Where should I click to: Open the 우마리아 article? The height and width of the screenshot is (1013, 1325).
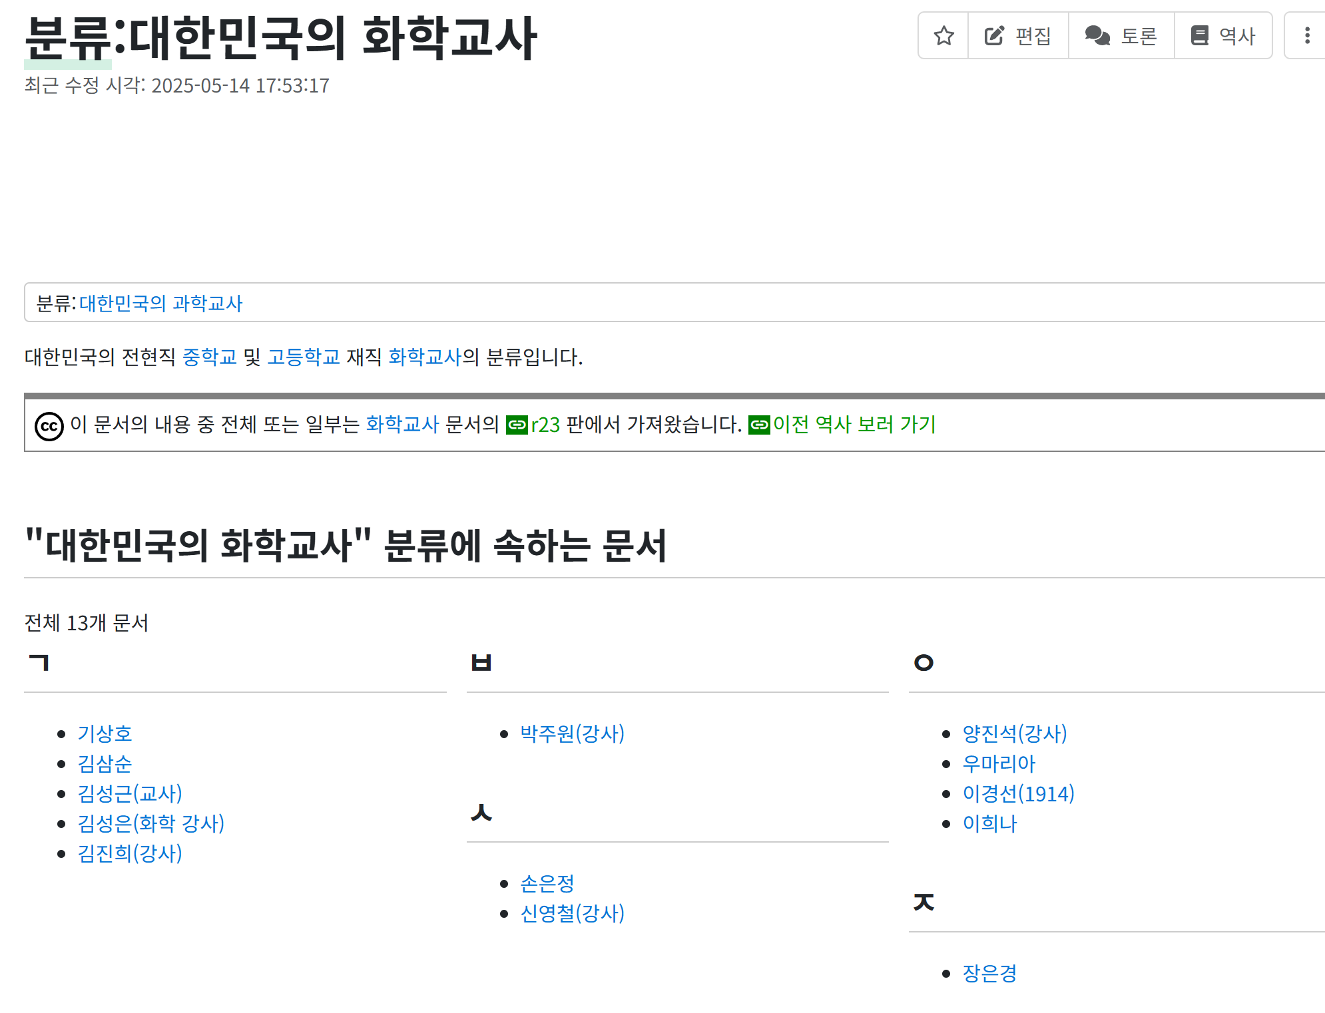tap(999, 763)
